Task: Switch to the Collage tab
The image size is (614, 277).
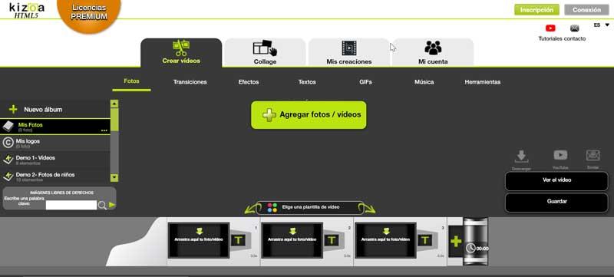Action: [265, 53]
